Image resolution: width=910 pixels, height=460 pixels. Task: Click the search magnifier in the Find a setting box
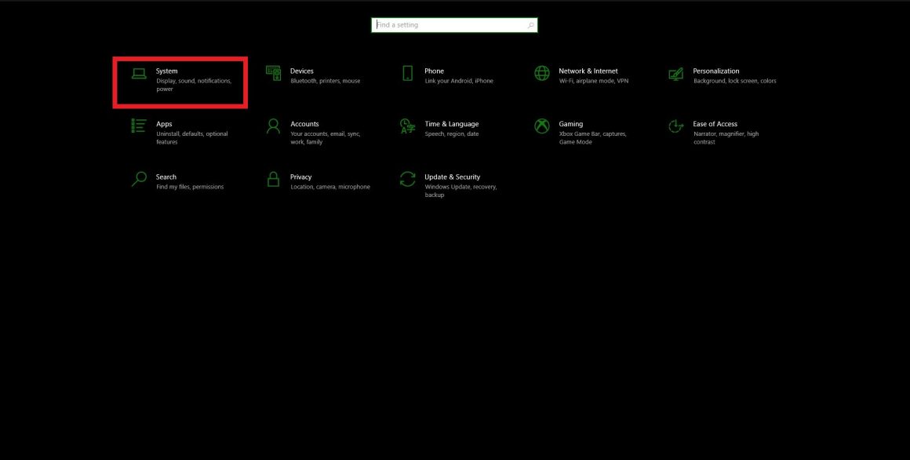pos(530,26)
